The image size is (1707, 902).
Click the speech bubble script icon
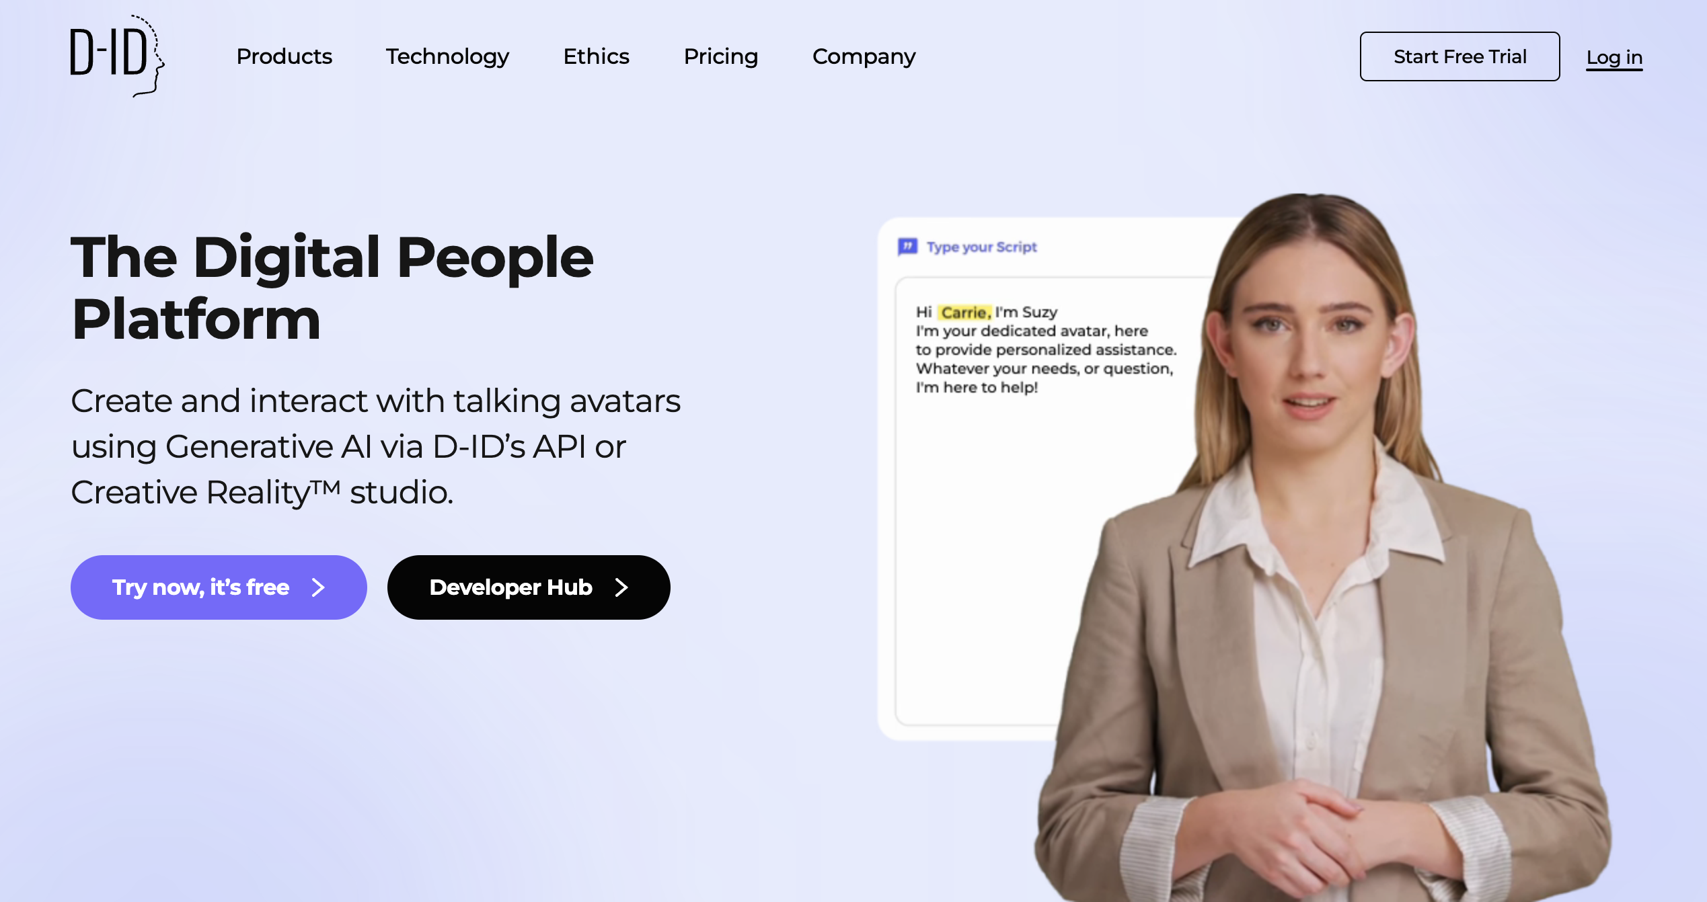pos(907,247)
